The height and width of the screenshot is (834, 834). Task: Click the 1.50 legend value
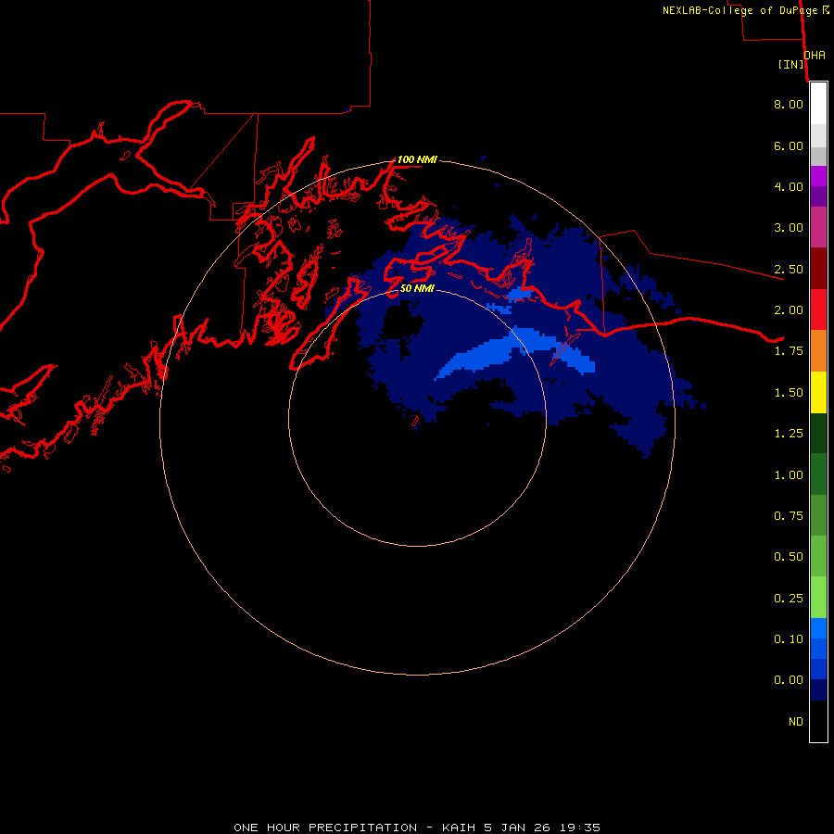[789, 393]
